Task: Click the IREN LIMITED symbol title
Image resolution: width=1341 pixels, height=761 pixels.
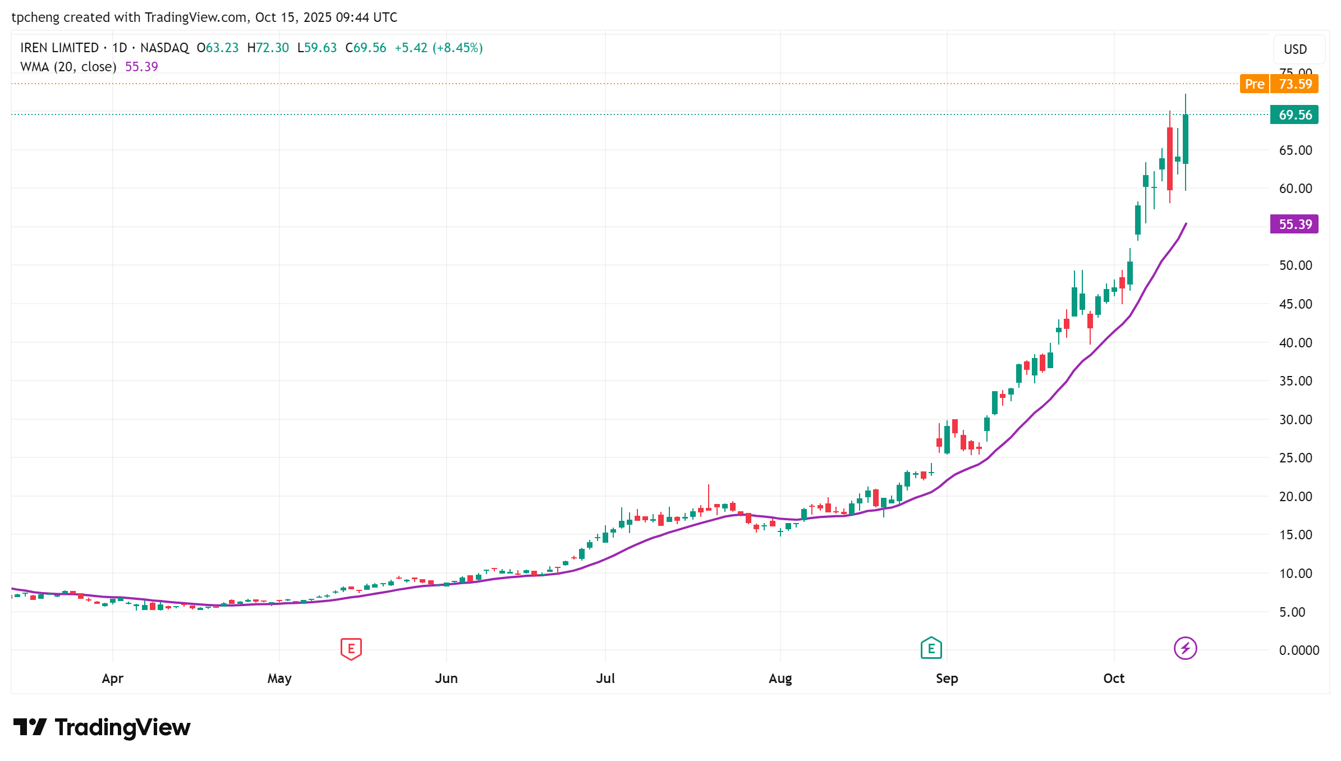Action: [59, 48]
